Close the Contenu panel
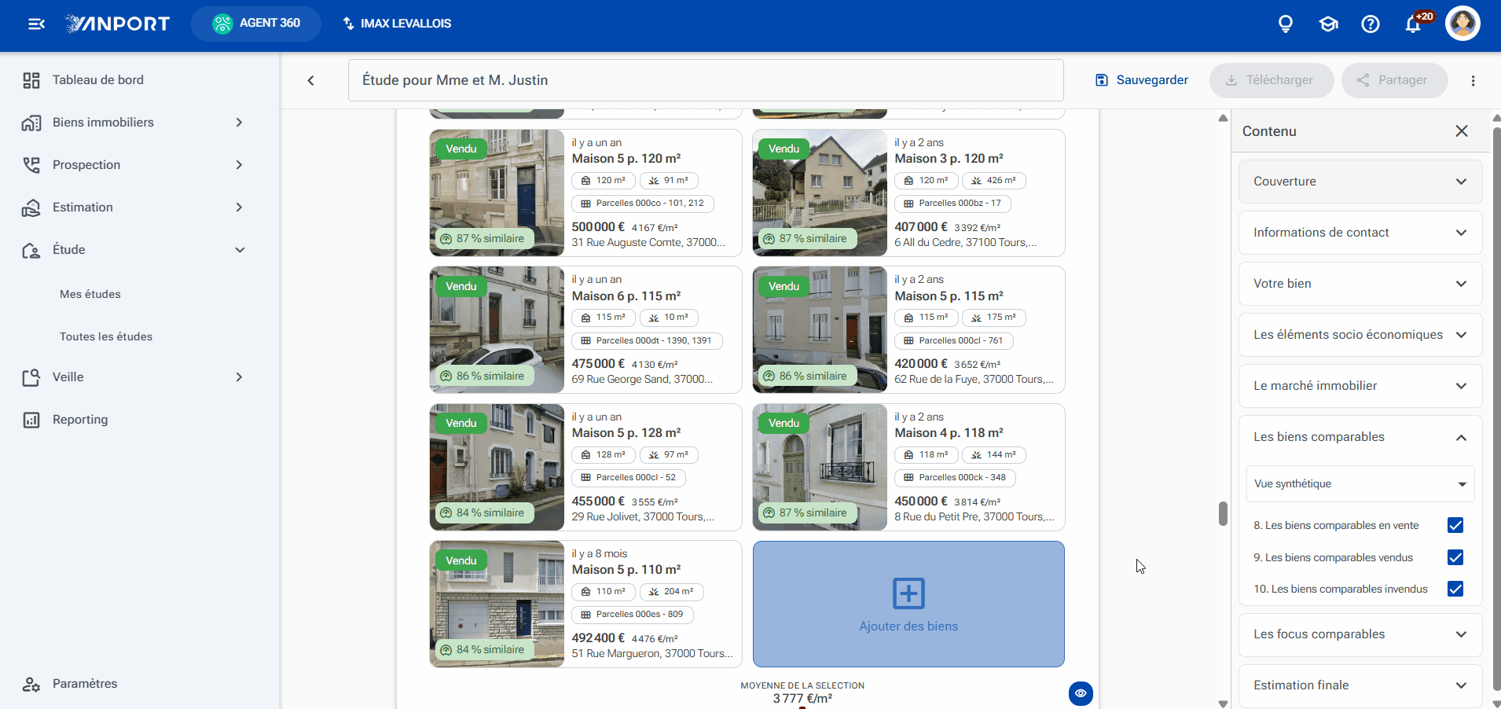This screenshot has width=1501, height=709. coord(1462,131)
